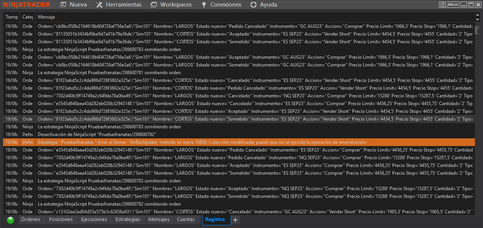
Task: Select order e3545d64 row with state Sometido
Action: coord(238,173)
